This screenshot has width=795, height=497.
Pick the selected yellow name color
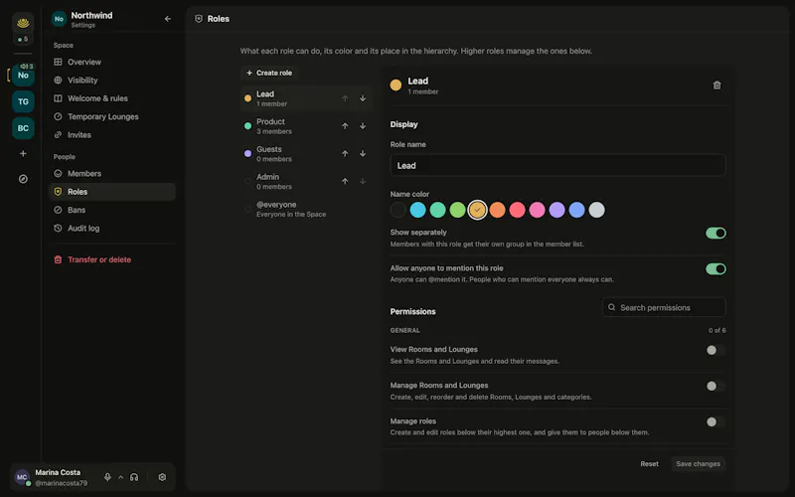(477, 210)
